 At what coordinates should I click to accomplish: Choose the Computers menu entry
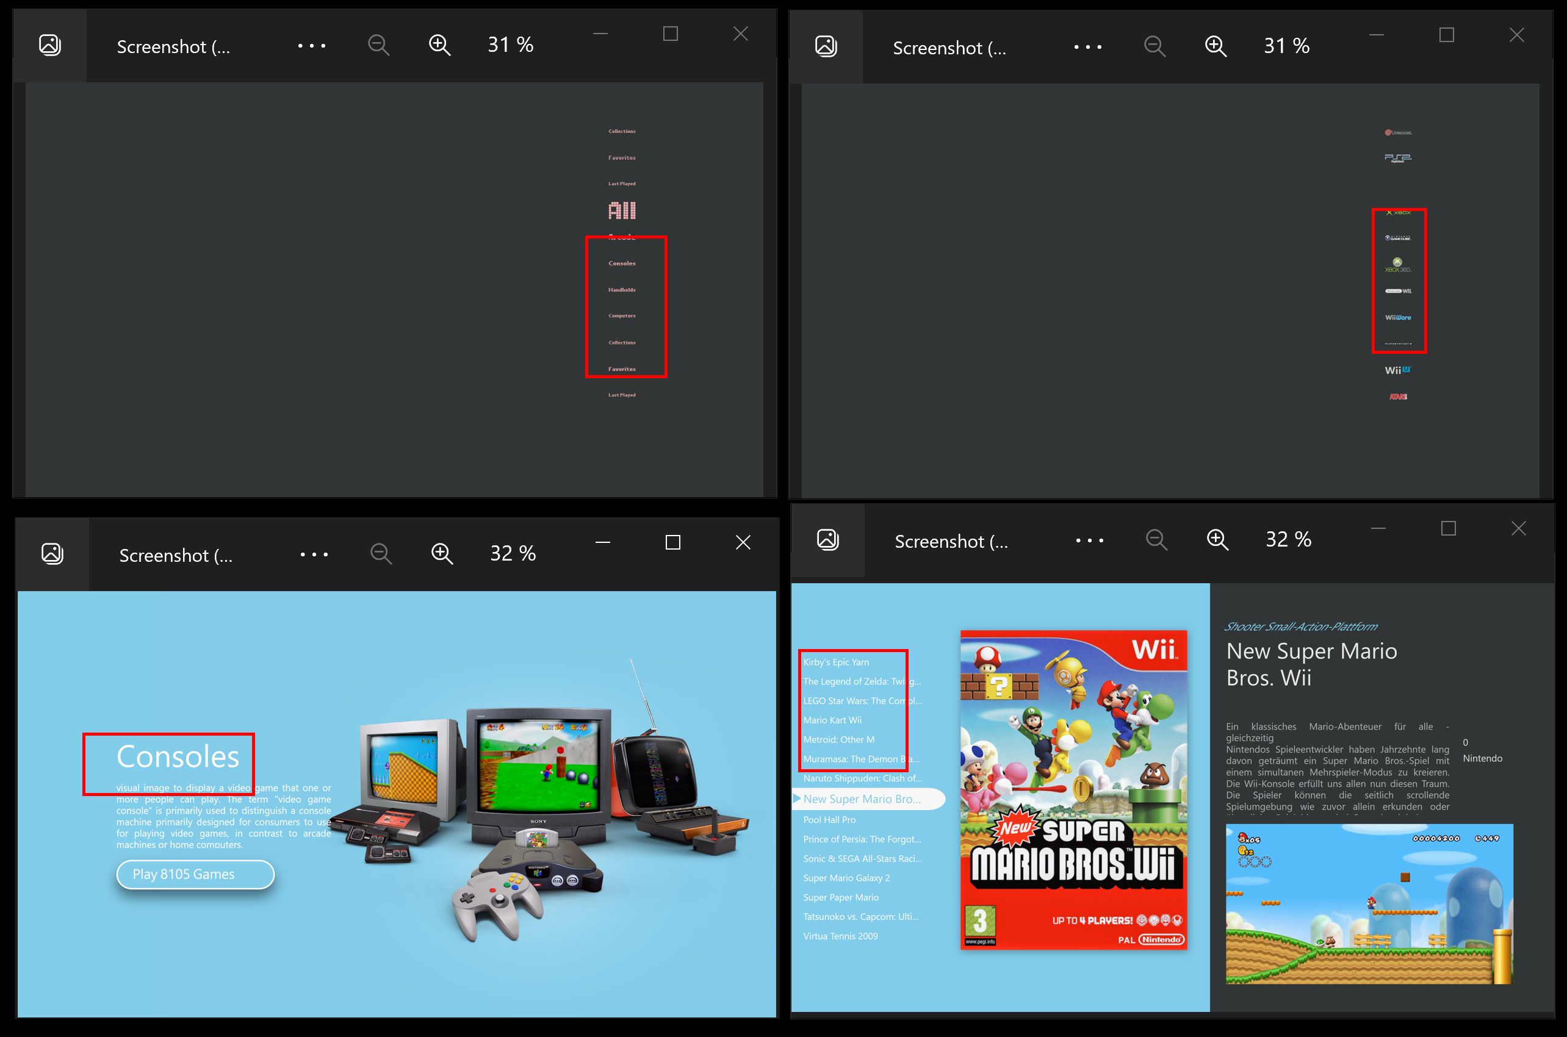tap(622, 315)
